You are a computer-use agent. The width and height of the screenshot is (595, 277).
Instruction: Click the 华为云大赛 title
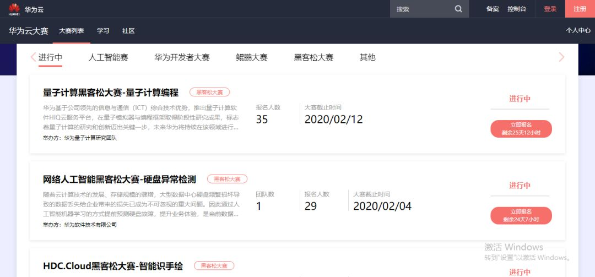coord(29,31)
